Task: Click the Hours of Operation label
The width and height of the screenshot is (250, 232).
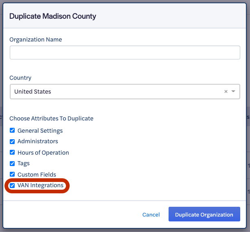Action: (43, 153)
